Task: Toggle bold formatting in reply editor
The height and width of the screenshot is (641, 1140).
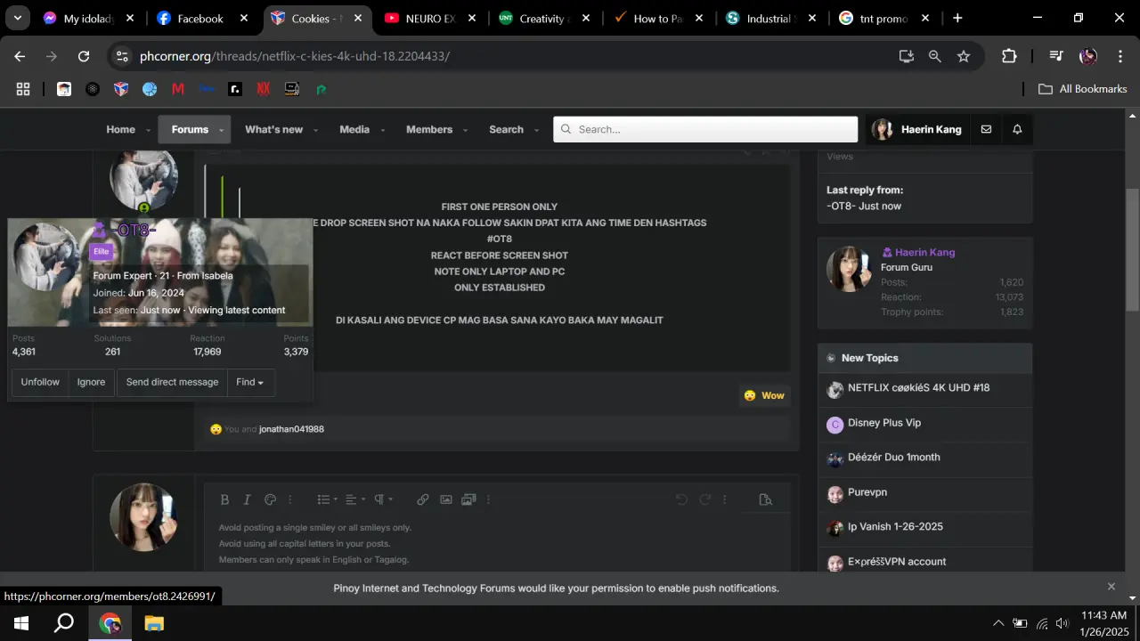Action: pos(224,499)
